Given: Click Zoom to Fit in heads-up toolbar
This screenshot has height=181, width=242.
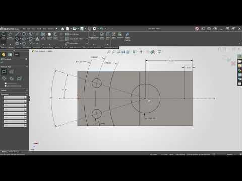Looking at the screenshot, I should click(x=109, y=52).
